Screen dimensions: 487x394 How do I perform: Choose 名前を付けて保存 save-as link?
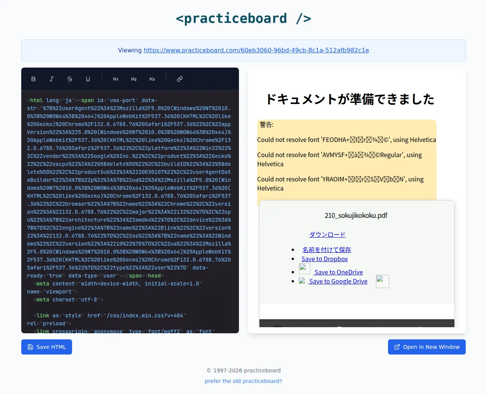click(327, 250)
